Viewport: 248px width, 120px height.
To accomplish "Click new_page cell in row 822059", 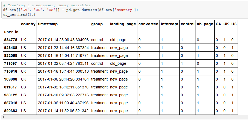I will tap(119, 56).
